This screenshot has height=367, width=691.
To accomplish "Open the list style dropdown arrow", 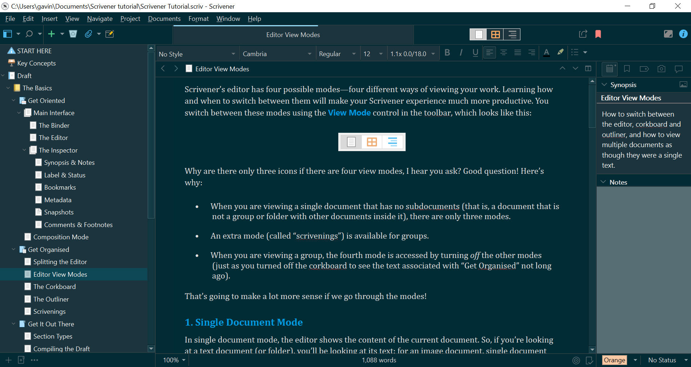I will (x=585, y=53).
